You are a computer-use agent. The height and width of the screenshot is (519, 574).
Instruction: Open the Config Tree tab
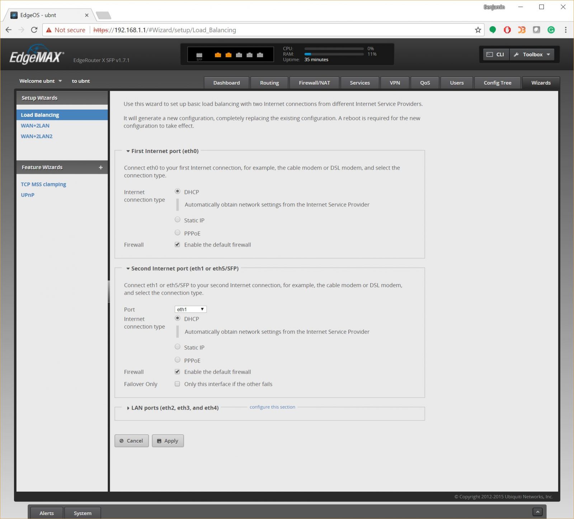[497, 82]
